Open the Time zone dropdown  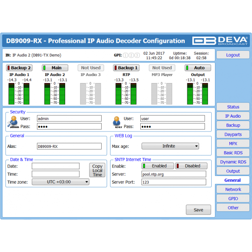click(60, 182)
